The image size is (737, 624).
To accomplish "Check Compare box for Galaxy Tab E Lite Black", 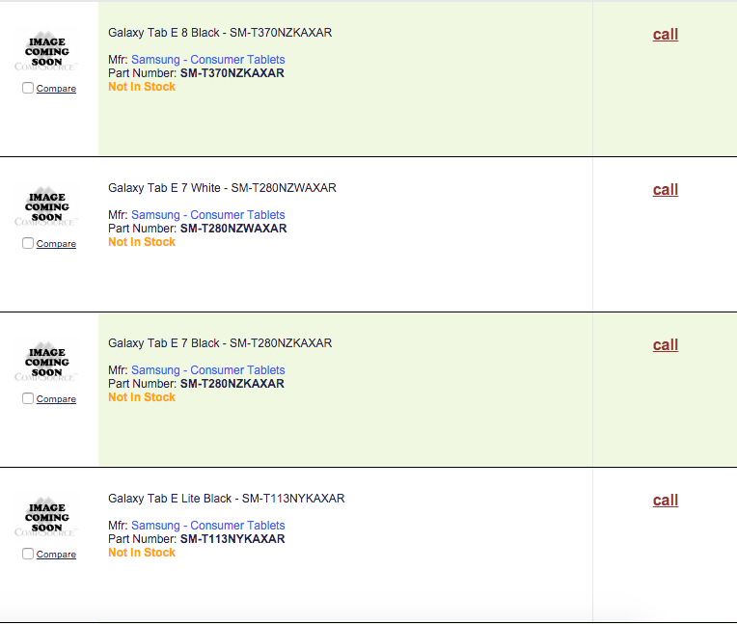I will (x=28, y=554).
